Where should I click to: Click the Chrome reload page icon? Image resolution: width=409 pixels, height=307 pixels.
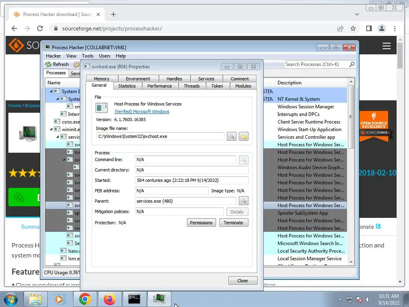(40, 28)
